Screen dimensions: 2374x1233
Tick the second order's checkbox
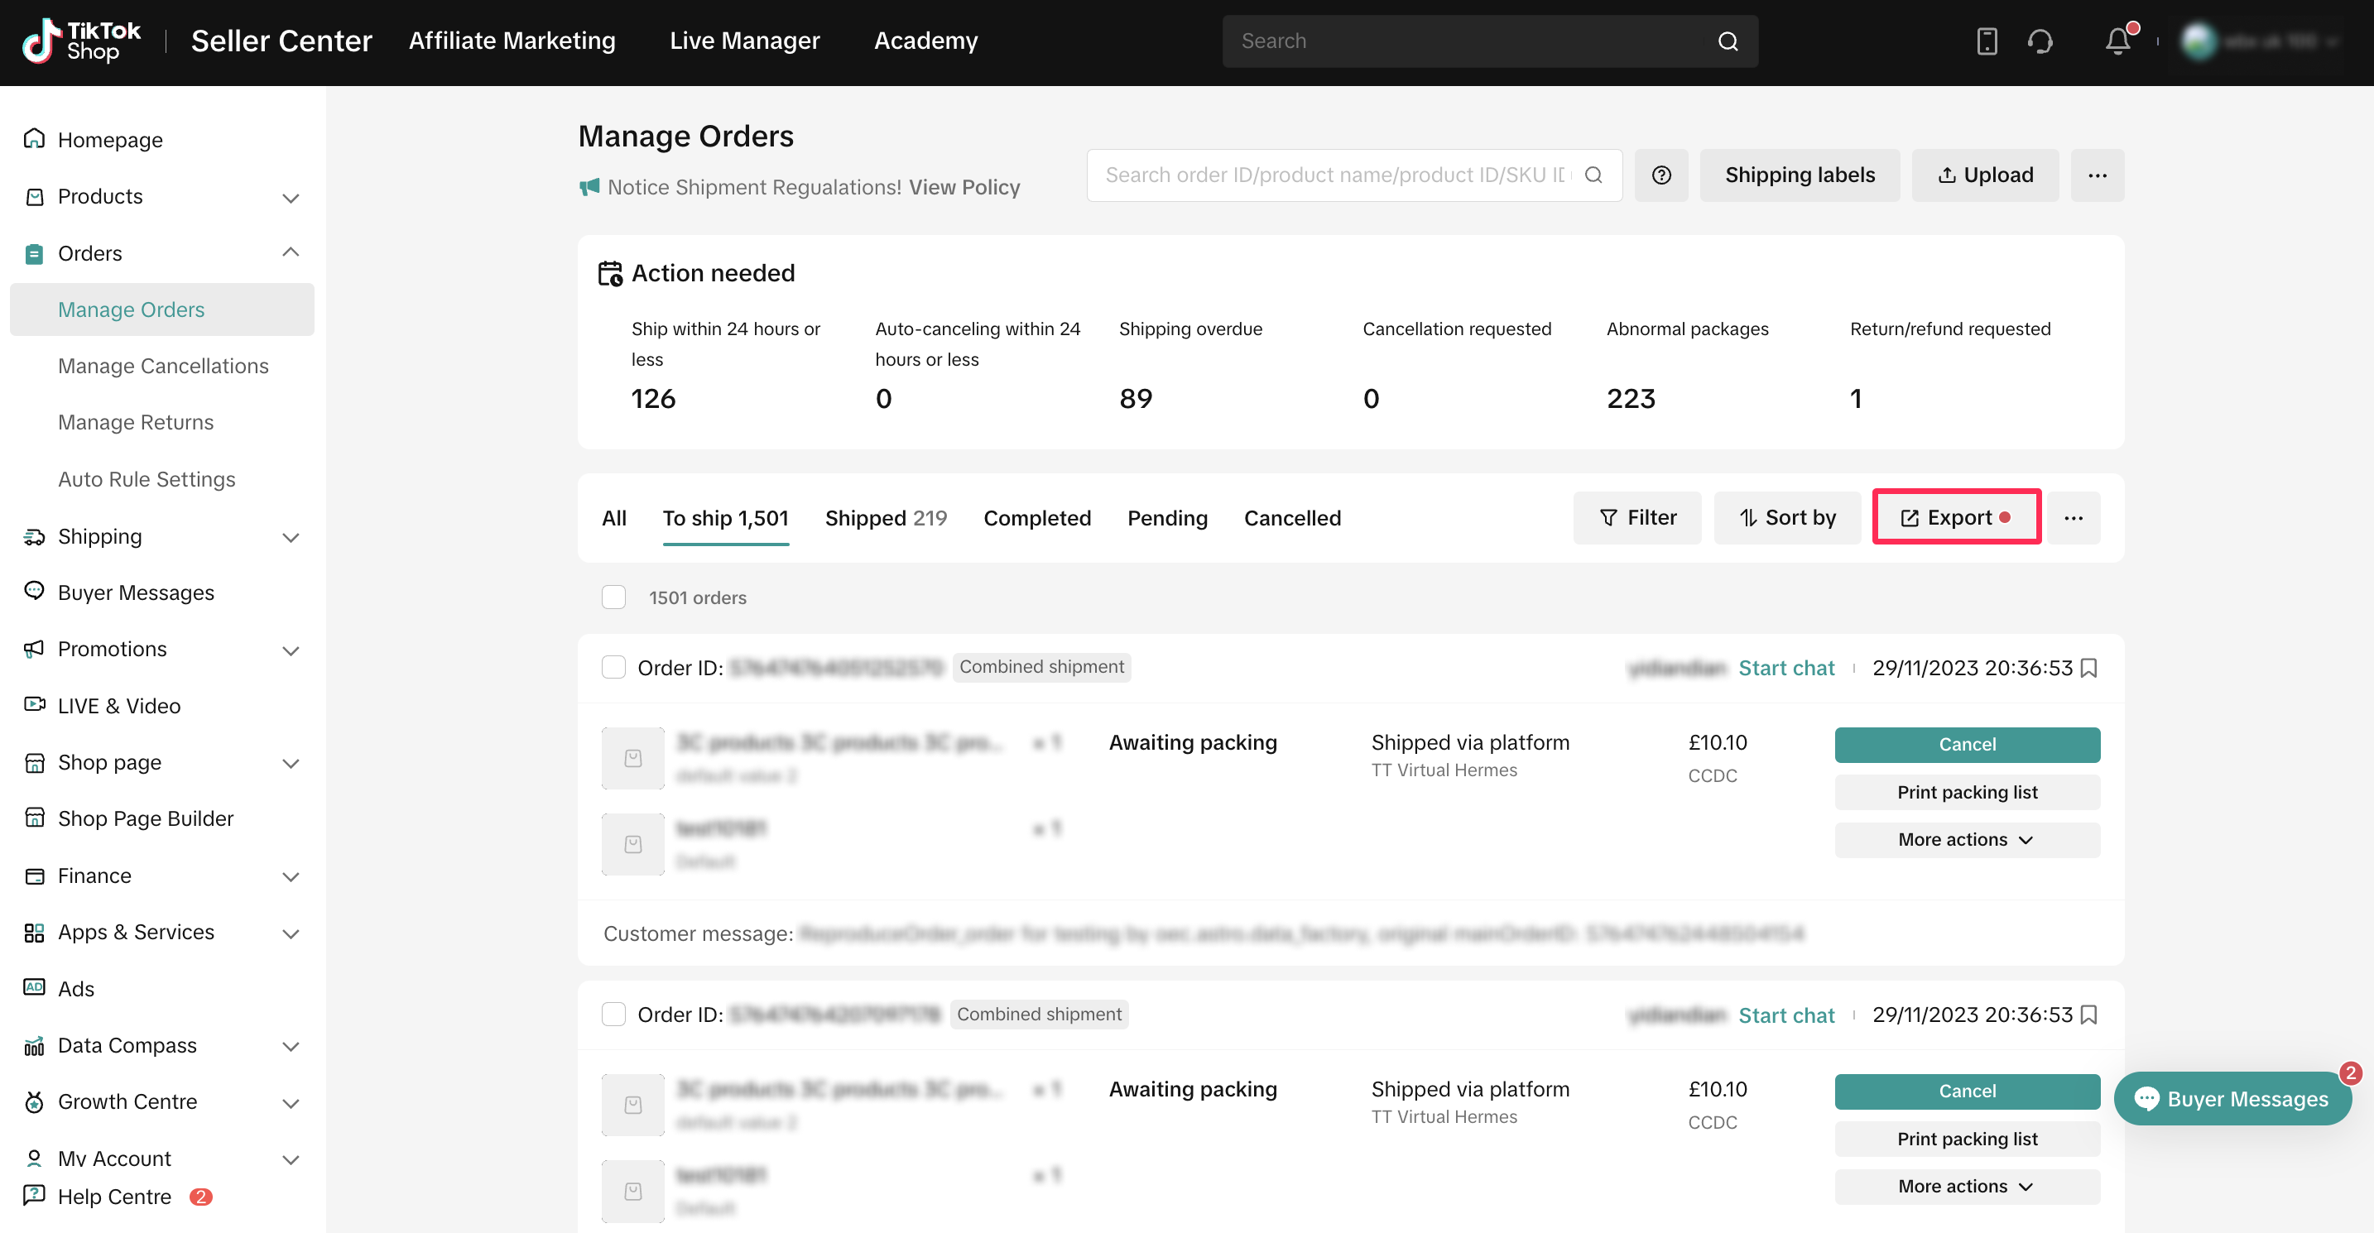pos(613,1015)
